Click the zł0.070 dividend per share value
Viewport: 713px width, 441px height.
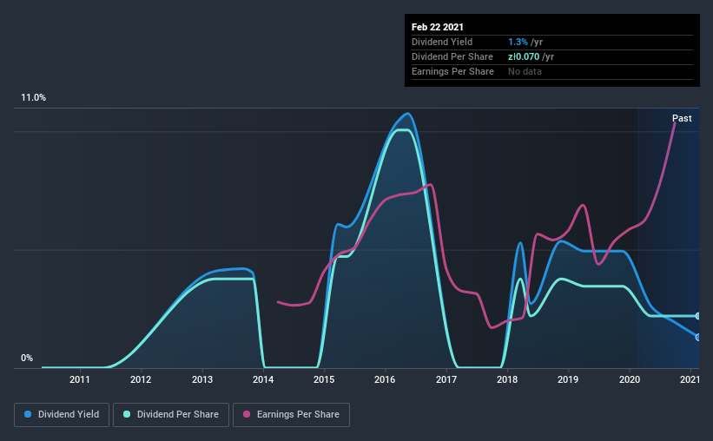524,56
